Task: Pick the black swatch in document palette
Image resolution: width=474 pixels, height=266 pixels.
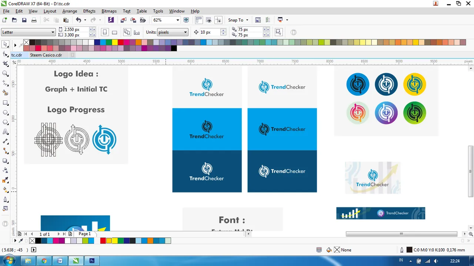Action: (x=38, y=241)
